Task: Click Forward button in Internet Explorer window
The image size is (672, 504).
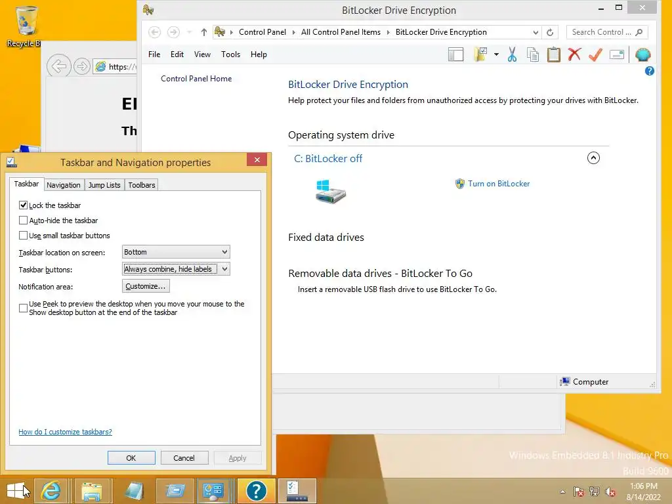Action: pos(81,66)
